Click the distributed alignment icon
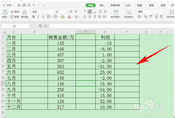Image resolution: width=175 pixels, height=118 pixels. tap(104, 17)
